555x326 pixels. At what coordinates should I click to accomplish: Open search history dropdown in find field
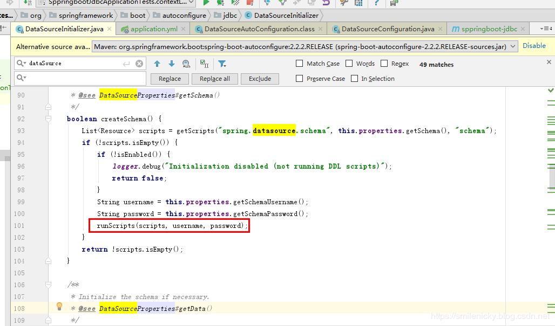coord(21,63)
